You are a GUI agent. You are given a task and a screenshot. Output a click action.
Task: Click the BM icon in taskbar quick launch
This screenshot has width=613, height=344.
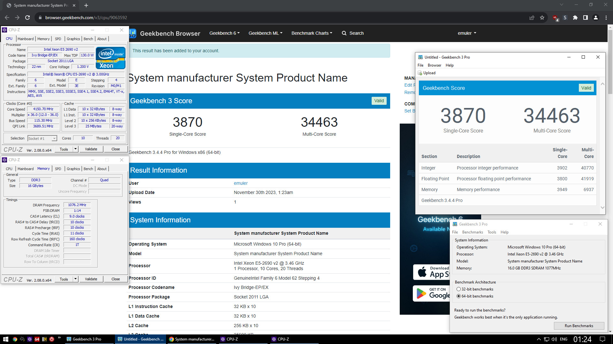(44, 339)
